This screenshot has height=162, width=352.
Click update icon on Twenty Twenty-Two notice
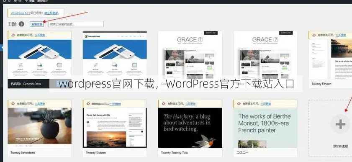pyautogui.click(x=163, y=104)
